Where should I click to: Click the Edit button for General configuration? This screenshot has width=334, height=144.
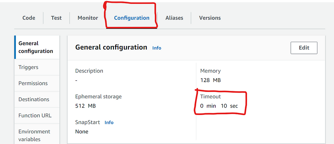click(304, 48)
